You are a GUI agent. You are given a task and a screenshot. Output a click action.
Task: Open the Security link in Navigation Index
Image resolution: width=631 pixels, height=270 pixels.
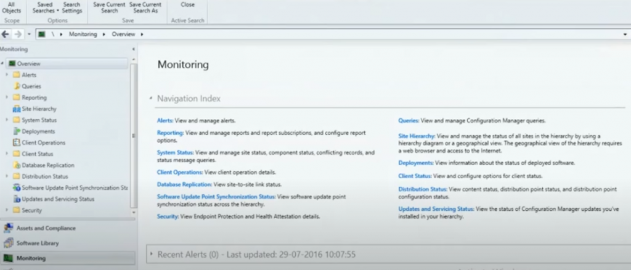pyautogui.click(x=168, y=216)
